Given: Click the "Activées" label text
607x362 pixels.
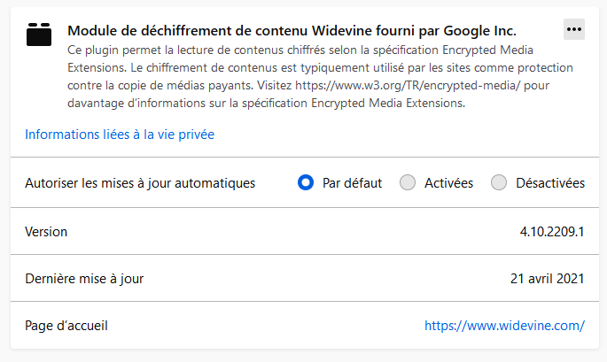Looking at the screenshot, I should [448, 183].
